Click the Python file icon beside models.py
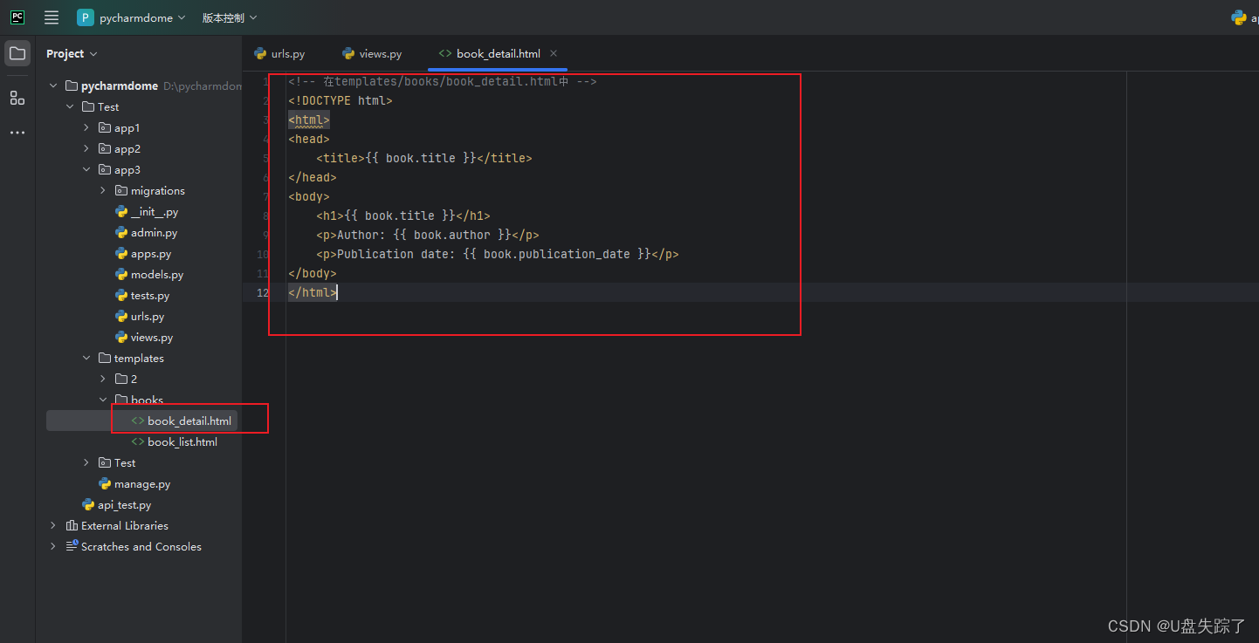This screenshot has height=643, width=1259. pos(121,274)
